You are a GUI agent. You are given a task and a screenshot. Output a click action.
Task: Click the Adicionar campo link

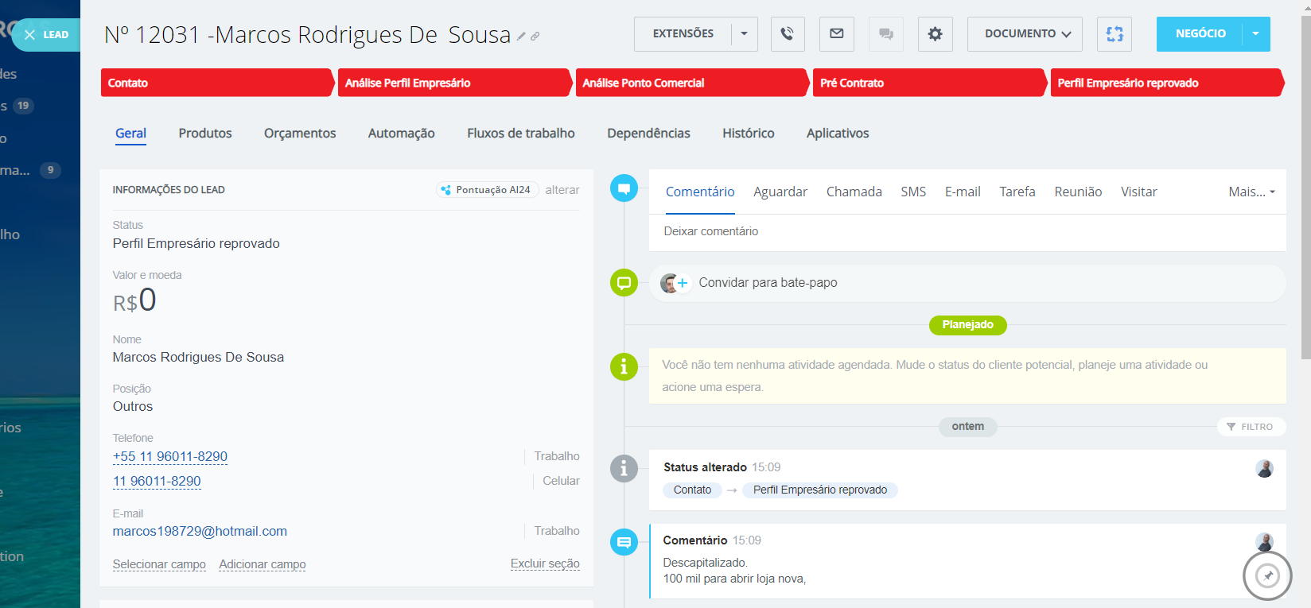pyautogui.click(x=262, y=564)
